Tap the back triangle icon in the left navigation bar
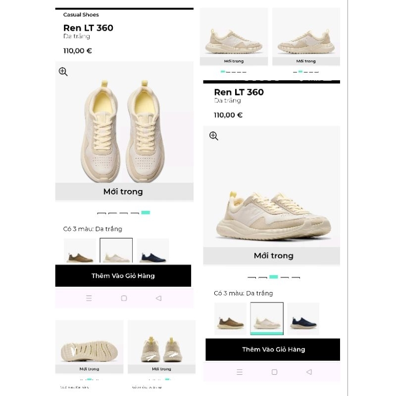The width and height of the screenshot is (396, 396). click(x=158, y=298)
